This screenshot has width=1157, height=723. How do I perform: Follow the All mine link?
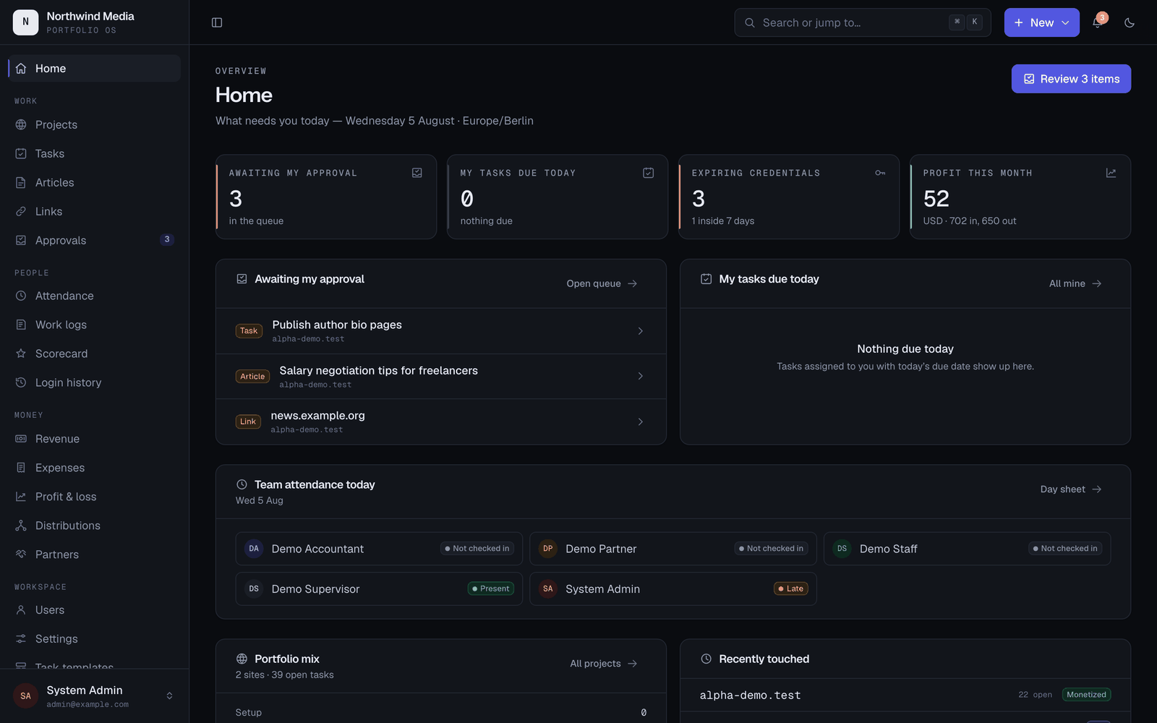coord(1075,283)
